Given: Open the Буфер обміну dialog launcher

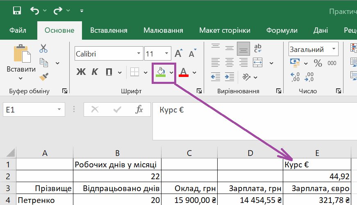Looking at the screenshot, I should tap(65, 91).
